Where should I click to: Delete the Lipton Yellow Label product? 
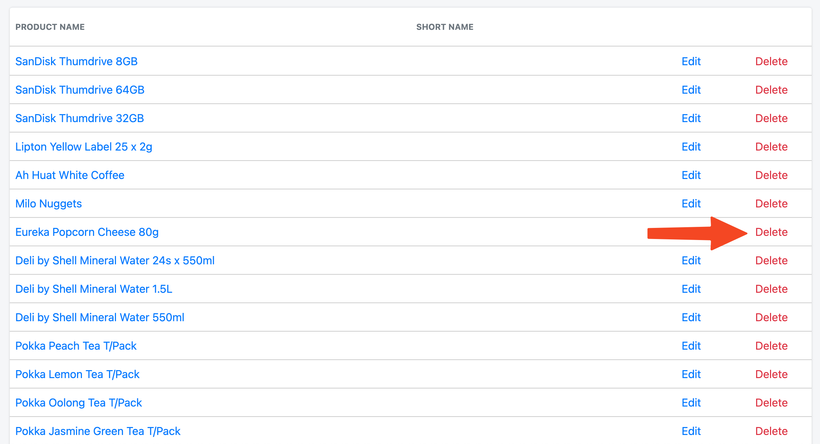(771, 147)
